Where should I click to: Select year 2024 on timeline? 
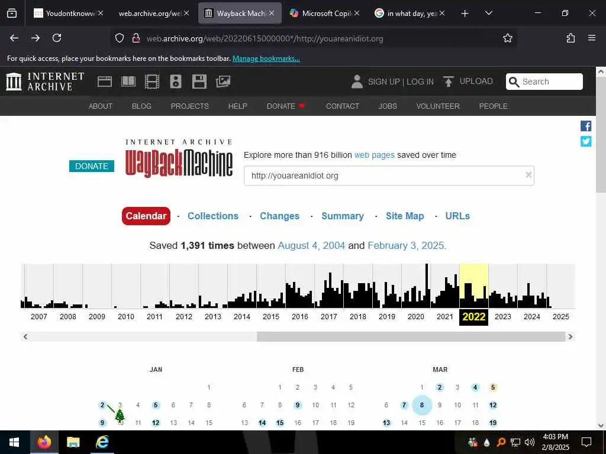(532, 317)
